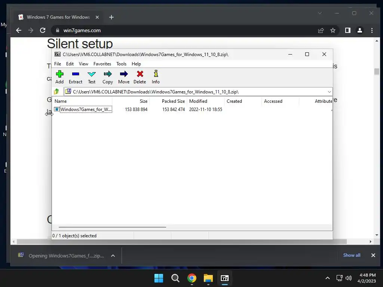Sort by Created column header
This screenshot has width=383, height=287.
pos(243,101)
